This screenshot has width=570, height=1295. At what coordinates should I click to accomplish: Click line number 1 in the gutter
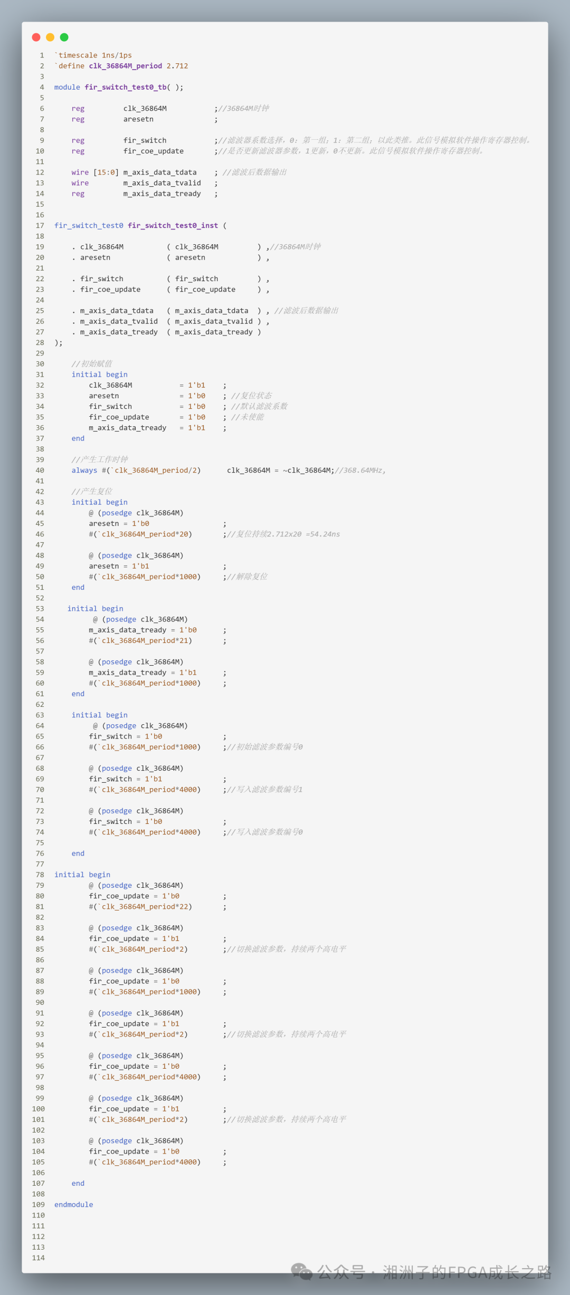pyautogui.click(x=42, y=55)
